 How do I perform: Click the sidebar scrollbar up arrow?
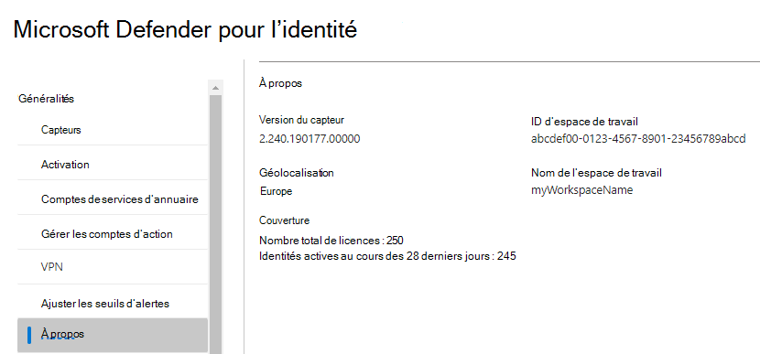(x=215, y=87)
